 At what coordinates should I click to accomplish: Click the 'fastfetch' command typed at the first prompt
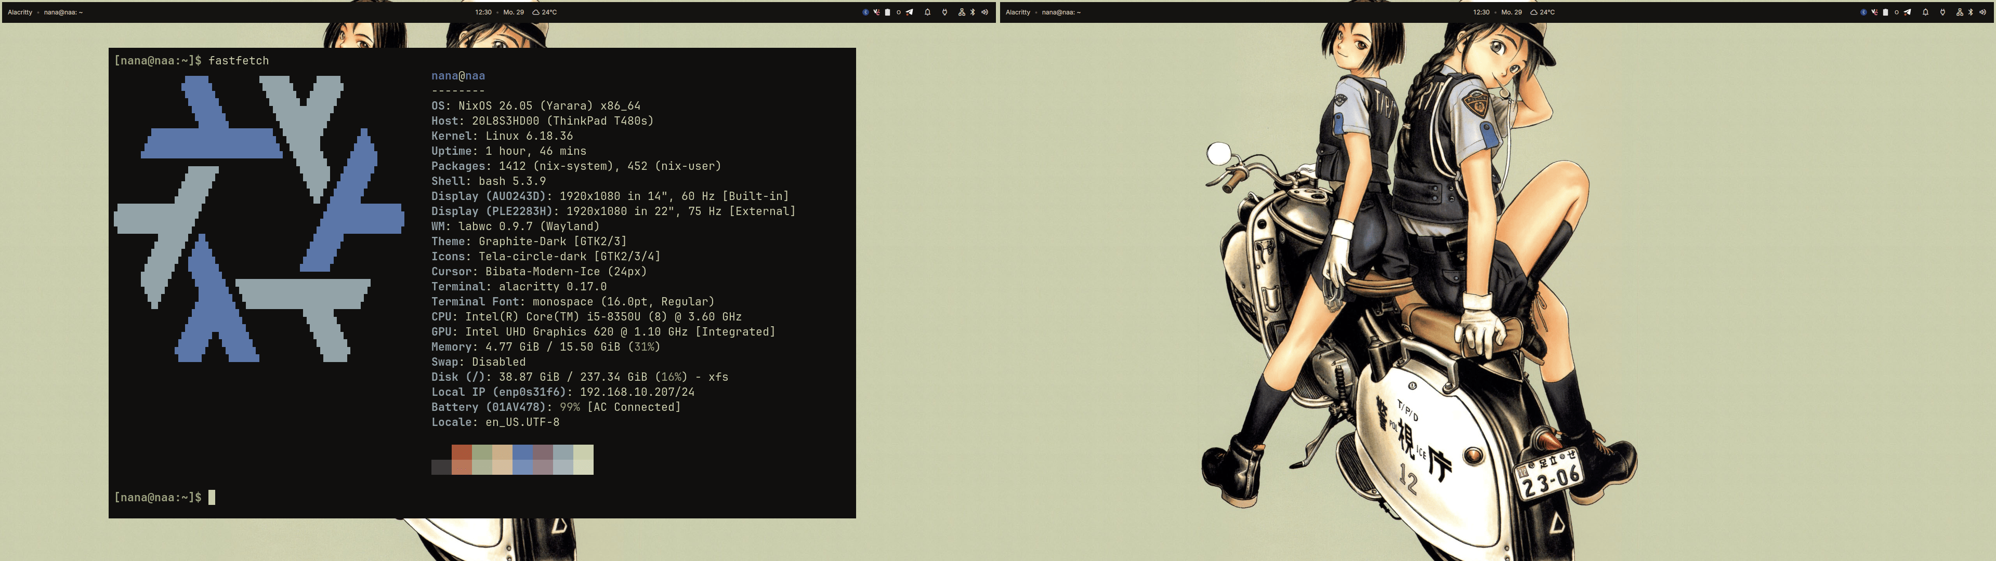pyautogui.click(x=239, y=60)
